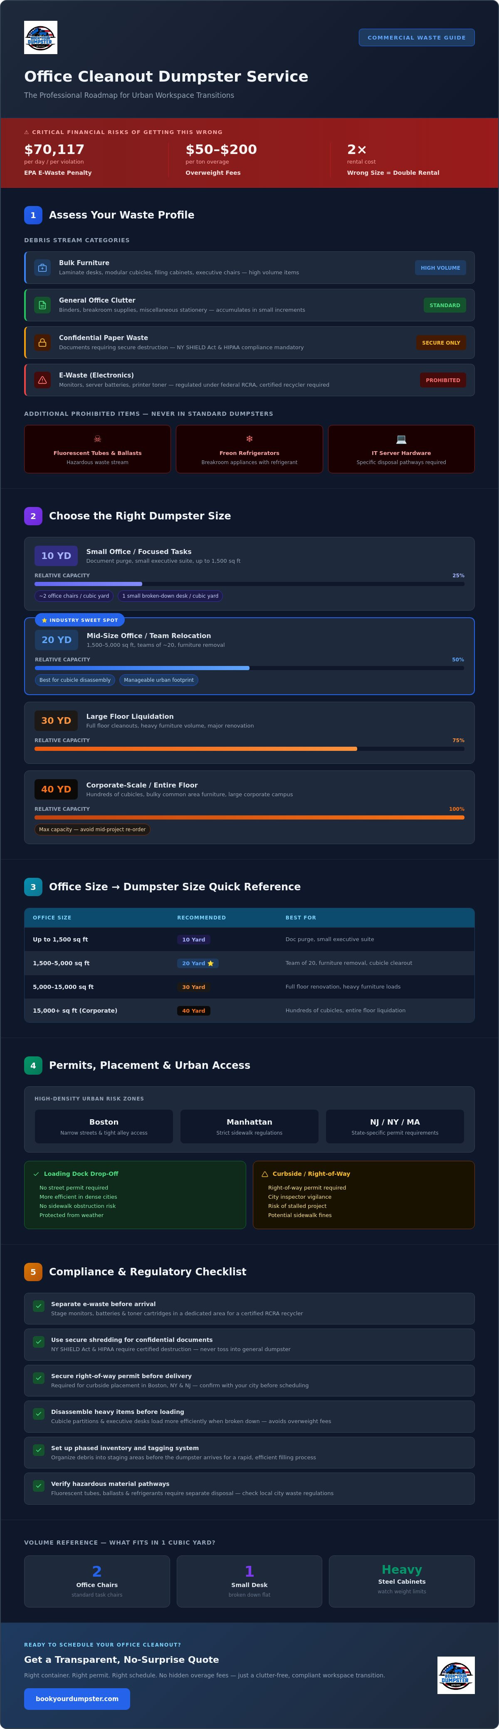Screen dimensions: 499x1729
Task: Click the 20 YD relative capacity bar
Action: point(249,668)
